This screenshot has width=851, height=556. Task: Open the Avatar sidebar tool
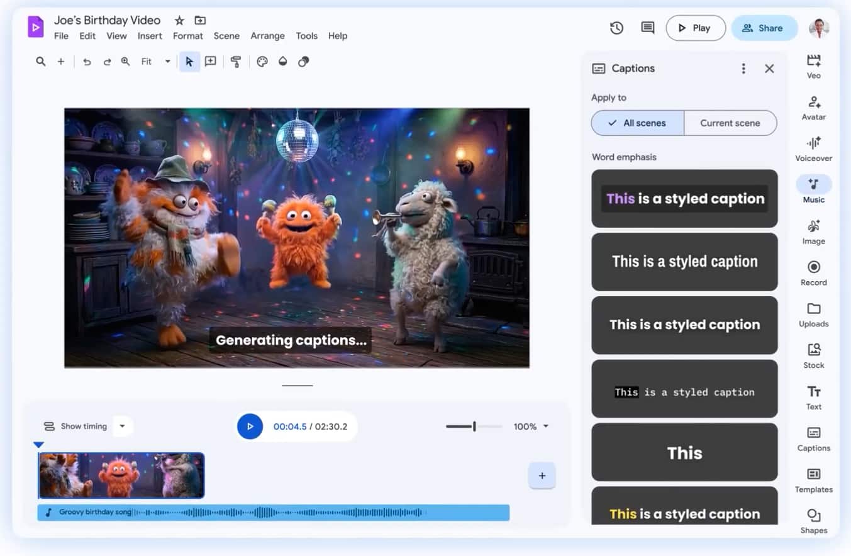tap(813, 107)
